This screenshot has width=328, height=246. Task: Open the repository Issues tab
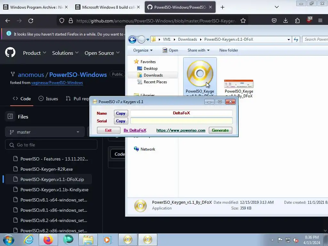(x=48, y=99)
